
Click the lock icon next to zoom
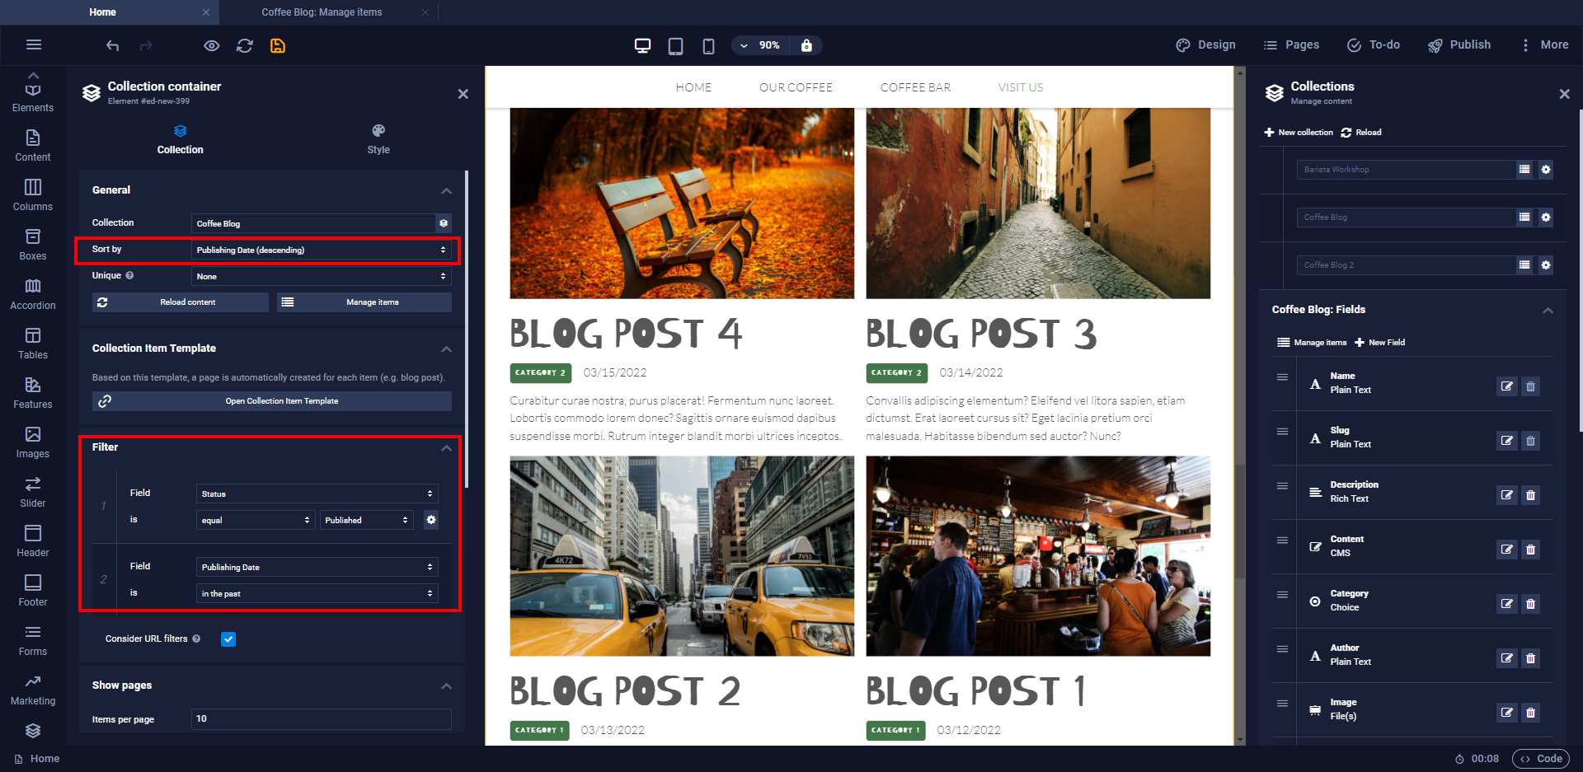point(806,46)
